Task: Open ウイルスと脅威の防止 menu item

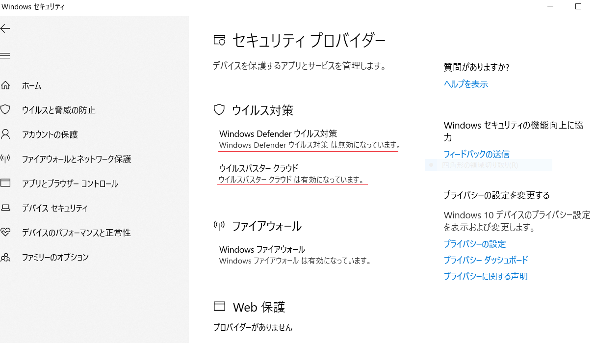Action: [x=58, y=110]
